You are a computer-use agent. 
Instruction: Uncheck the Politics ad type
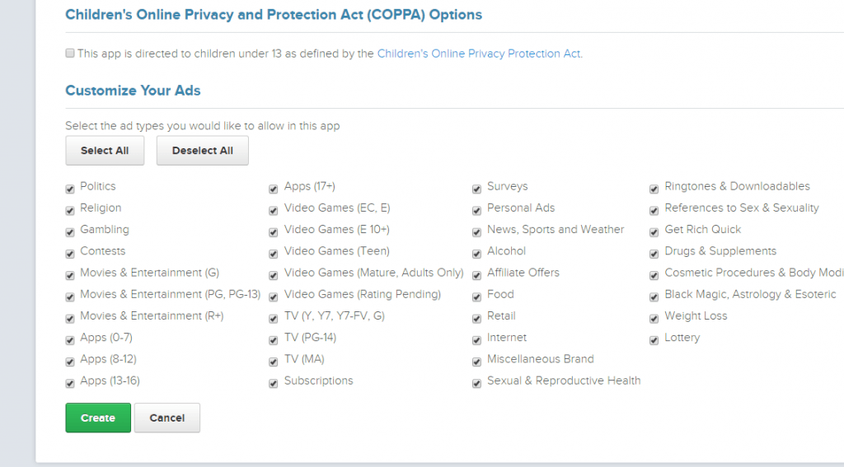pyautogui.click(x=70, y=188)
